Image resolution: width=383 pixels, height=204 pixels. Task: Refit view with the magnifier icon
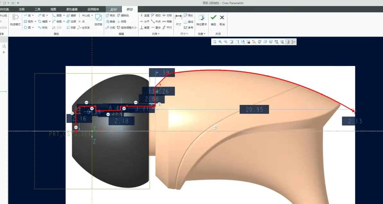tap(214, 42)
